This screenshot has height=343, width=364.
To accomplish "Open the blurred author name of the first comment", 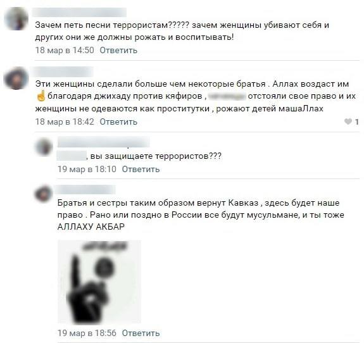I will click(x=79, y=12).
